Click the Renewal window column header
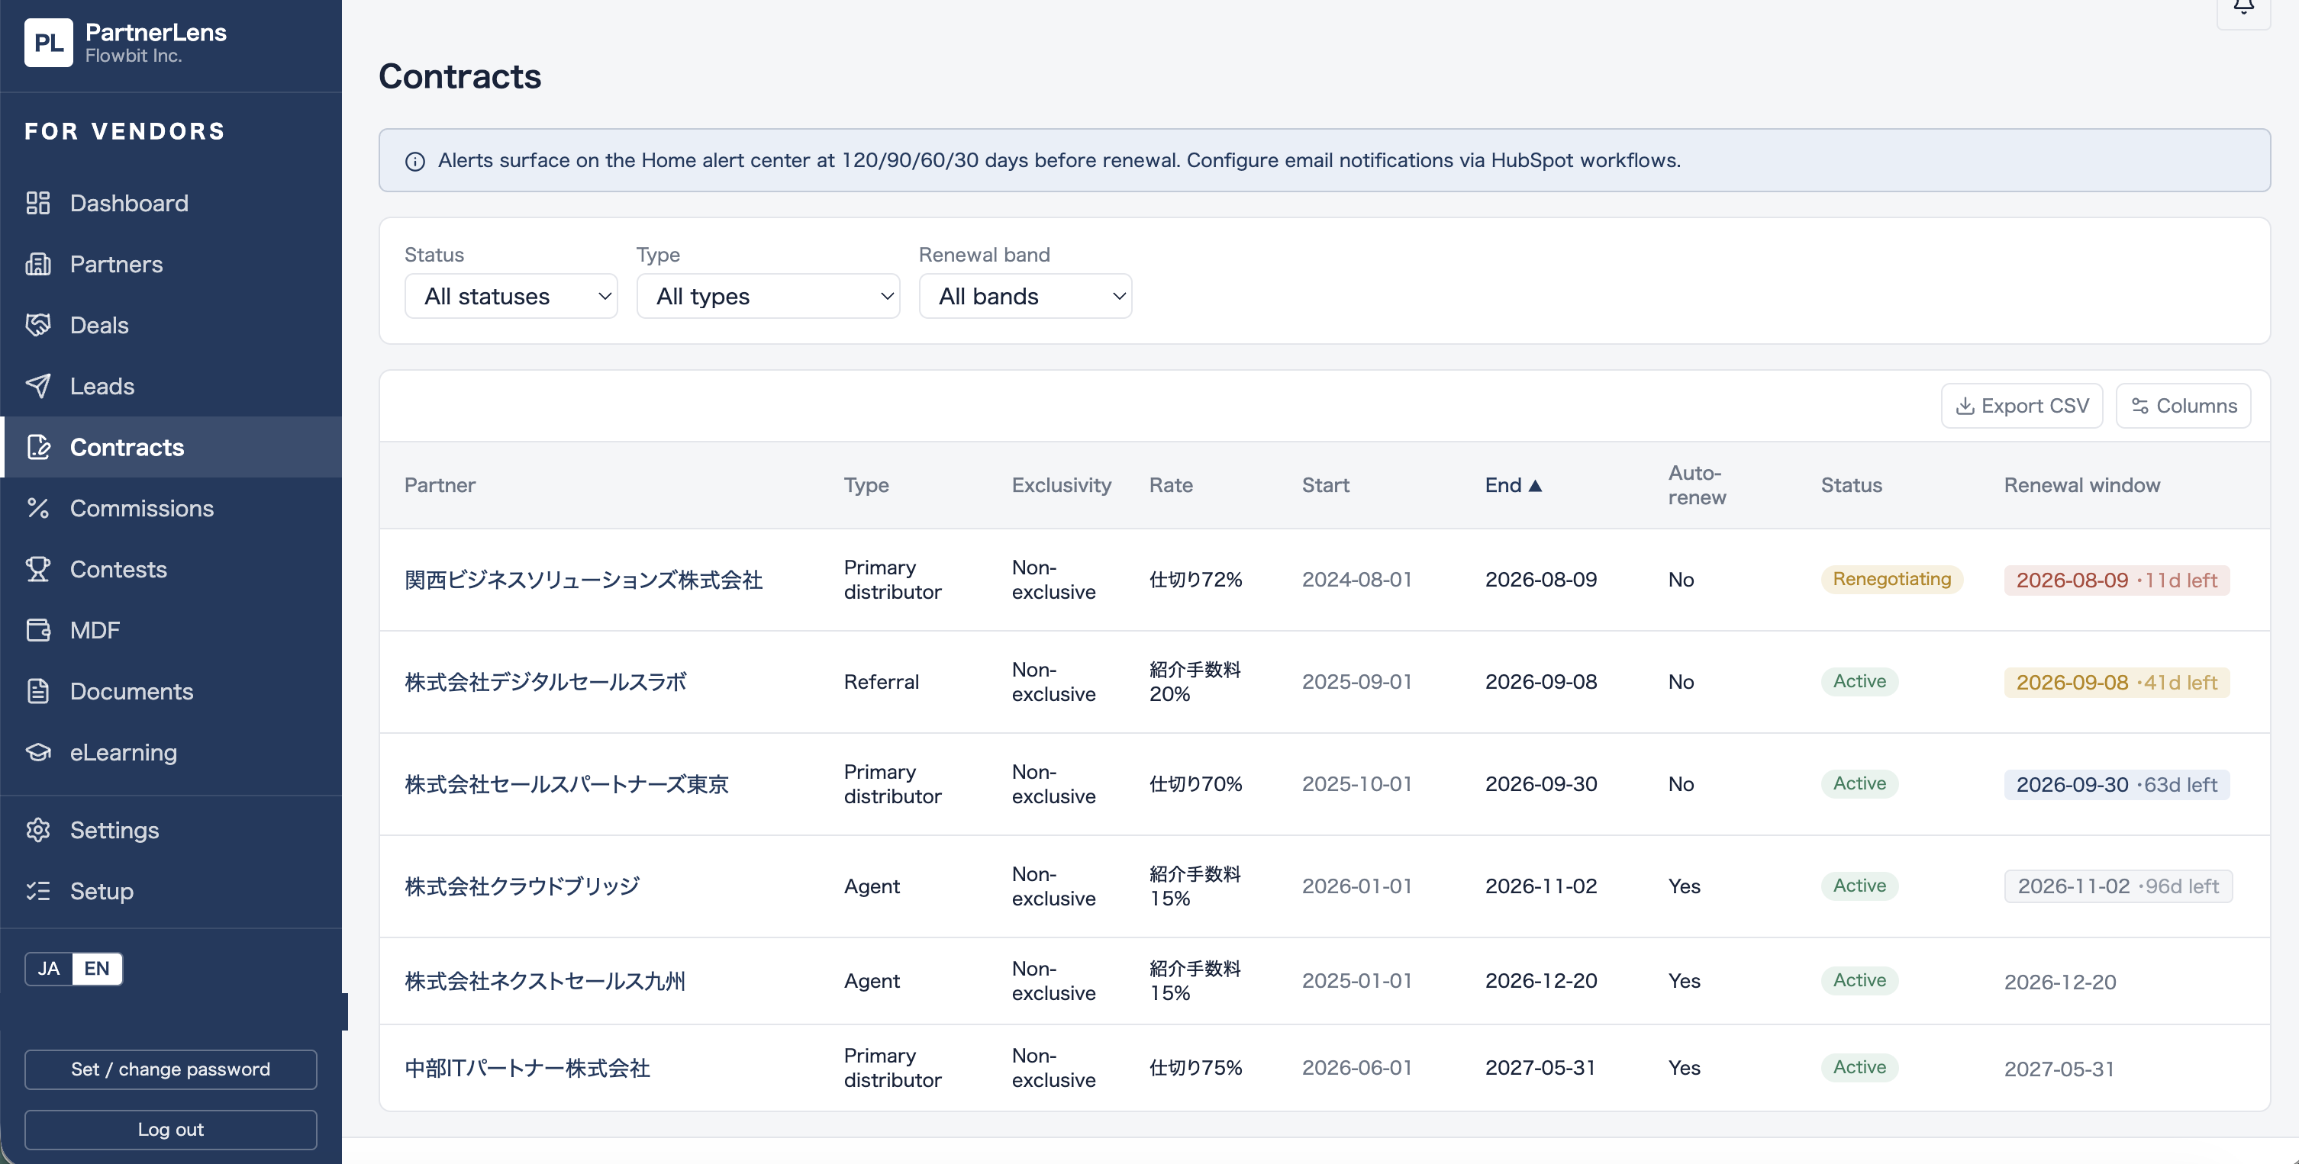 (2082, 485)
